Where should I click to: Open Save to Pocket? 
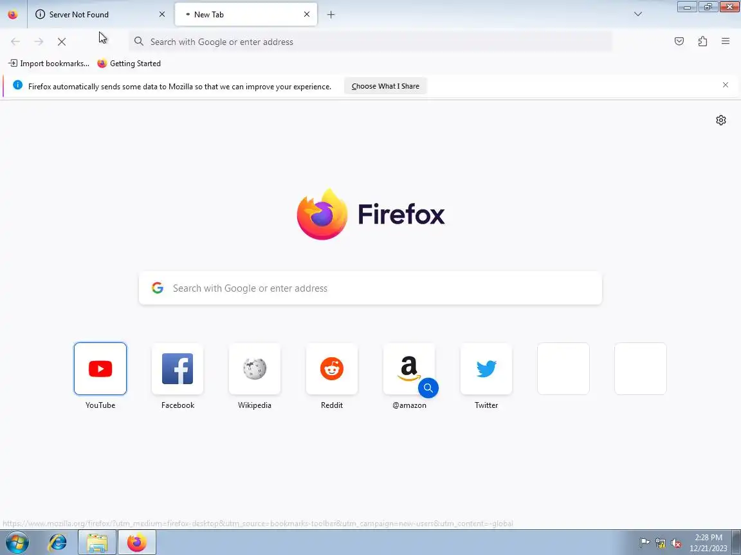[679, 41]
